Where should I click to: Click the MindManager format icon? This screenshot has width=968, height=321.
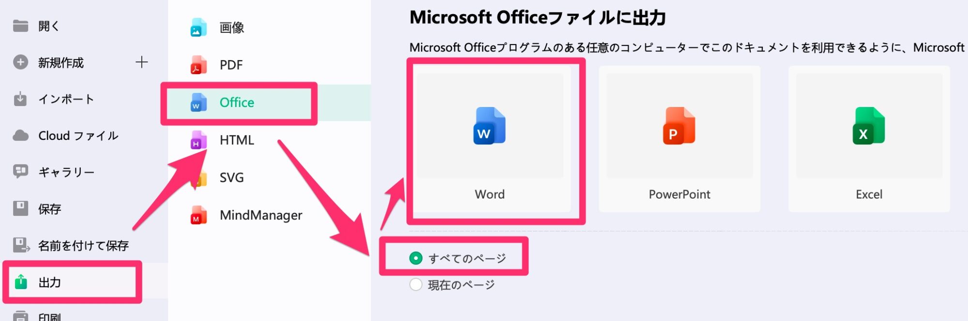(x=198, y=215)
